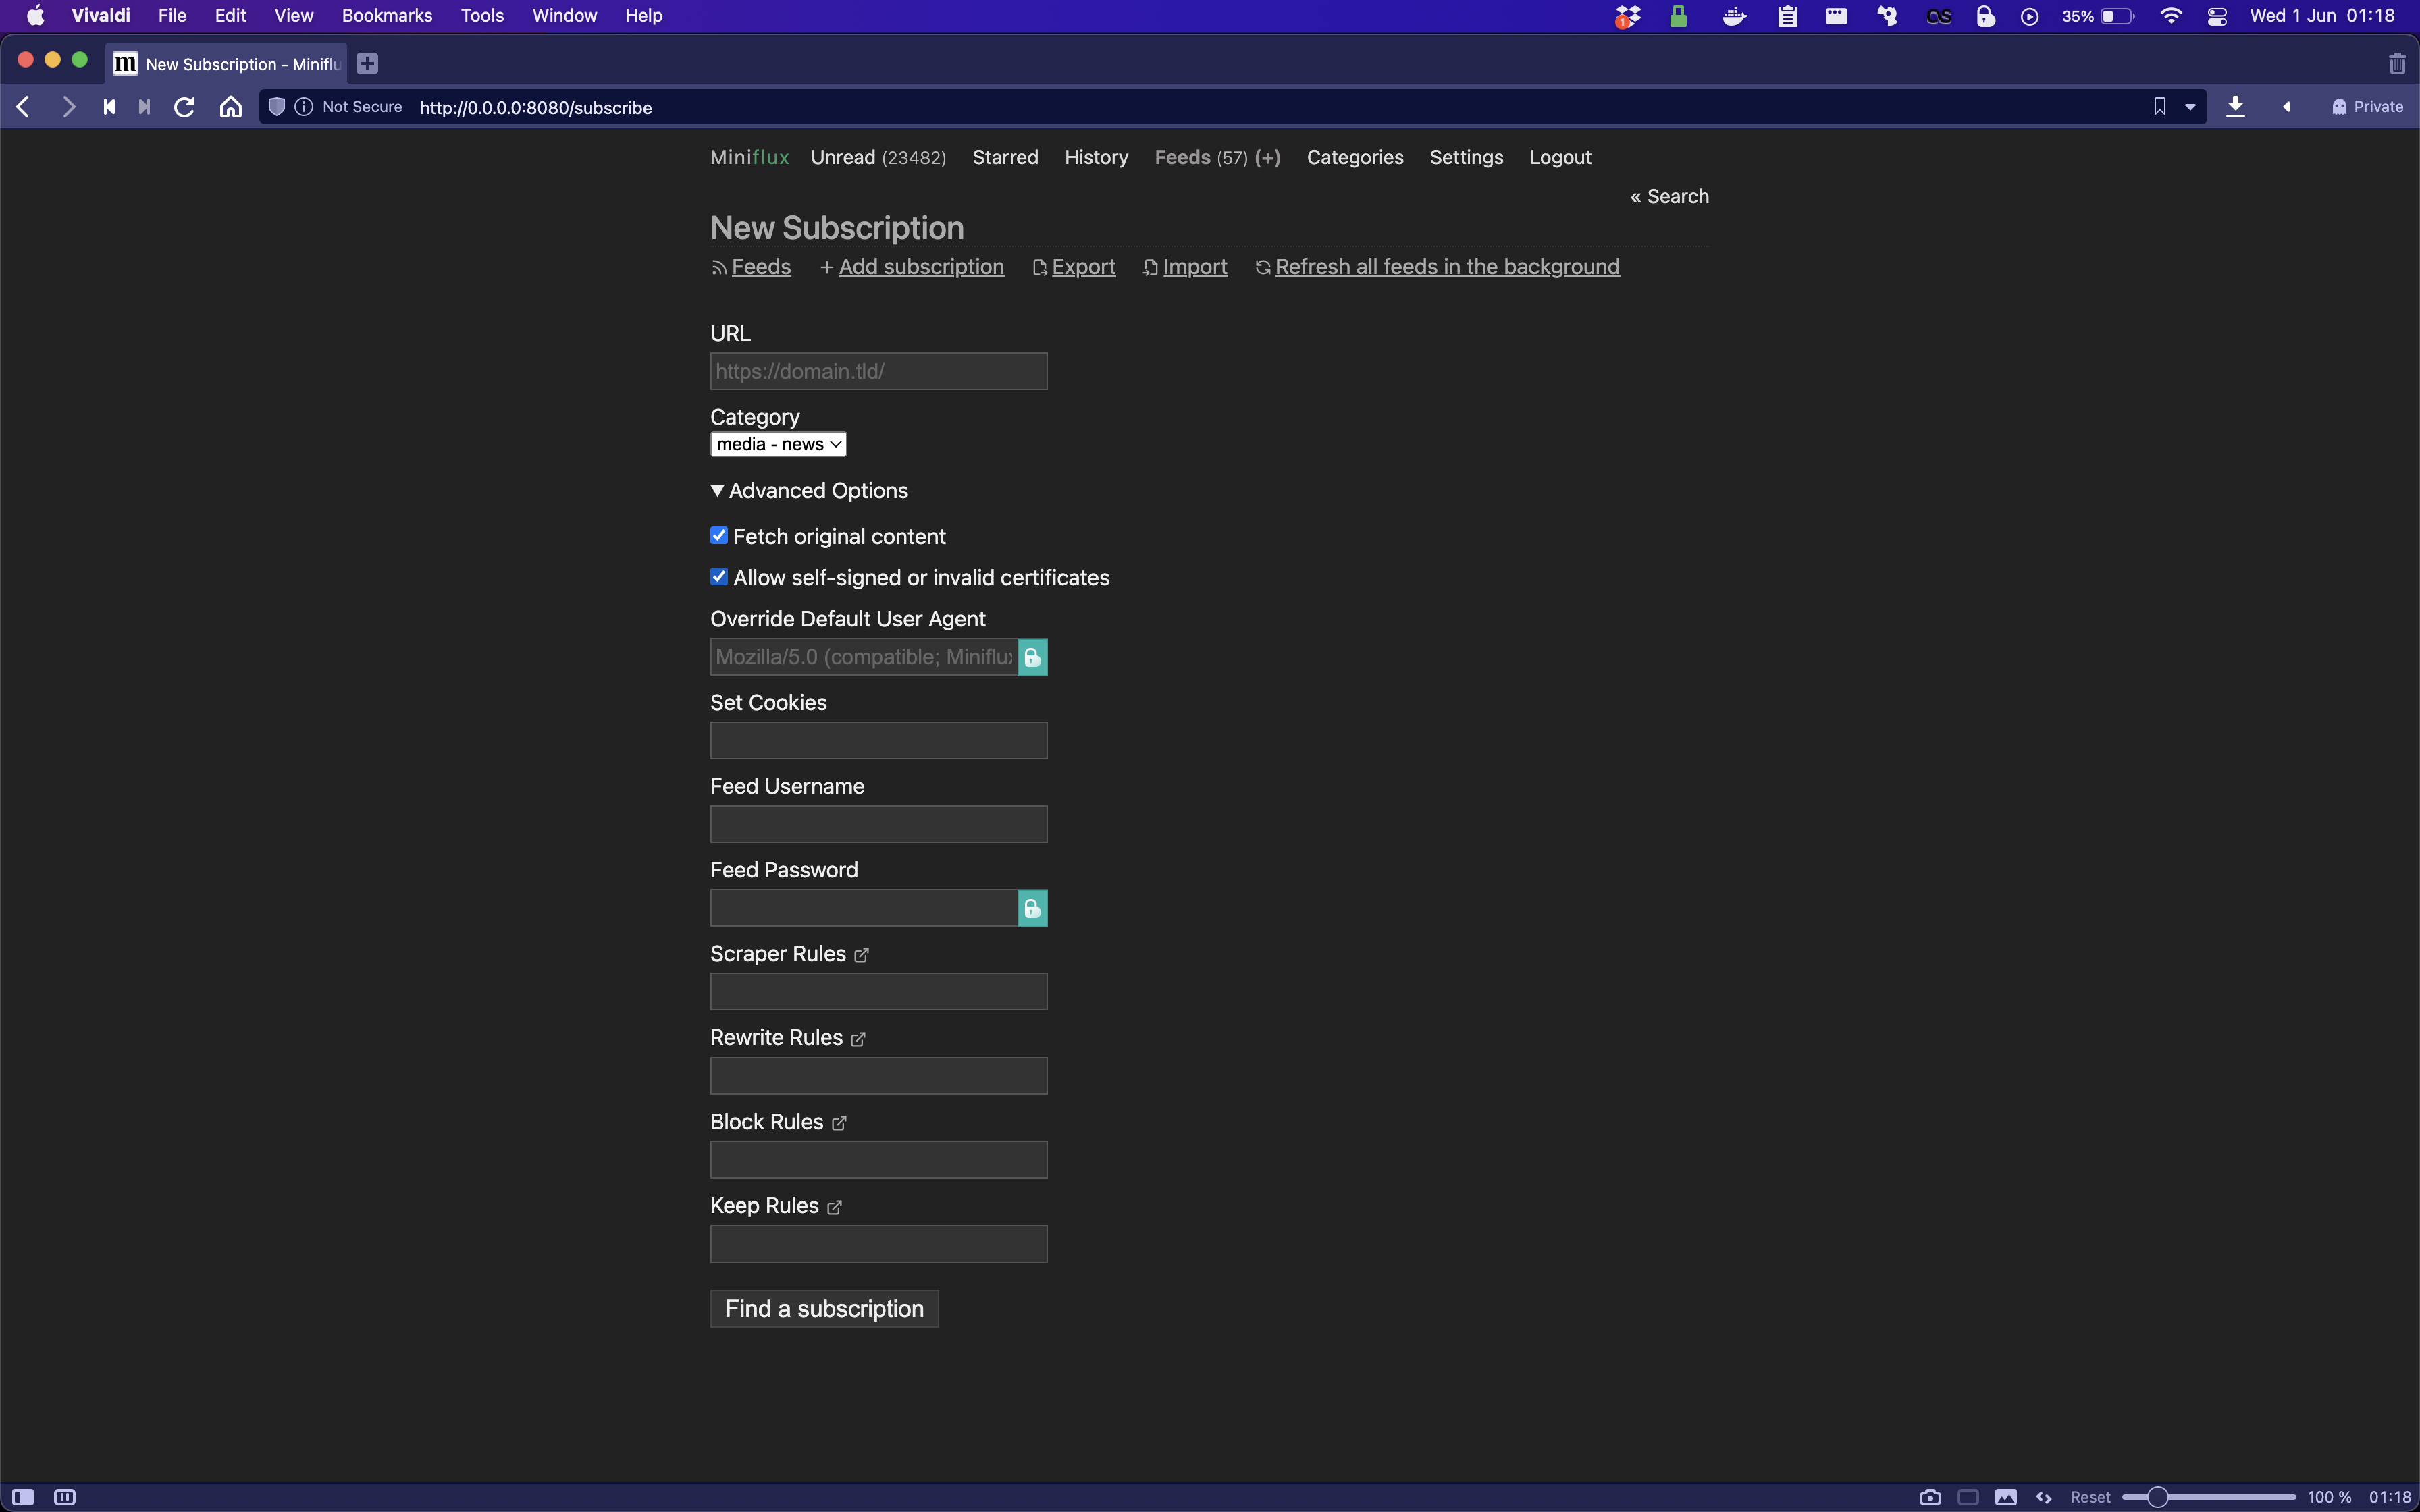Reload the current page

coord(184,107)
